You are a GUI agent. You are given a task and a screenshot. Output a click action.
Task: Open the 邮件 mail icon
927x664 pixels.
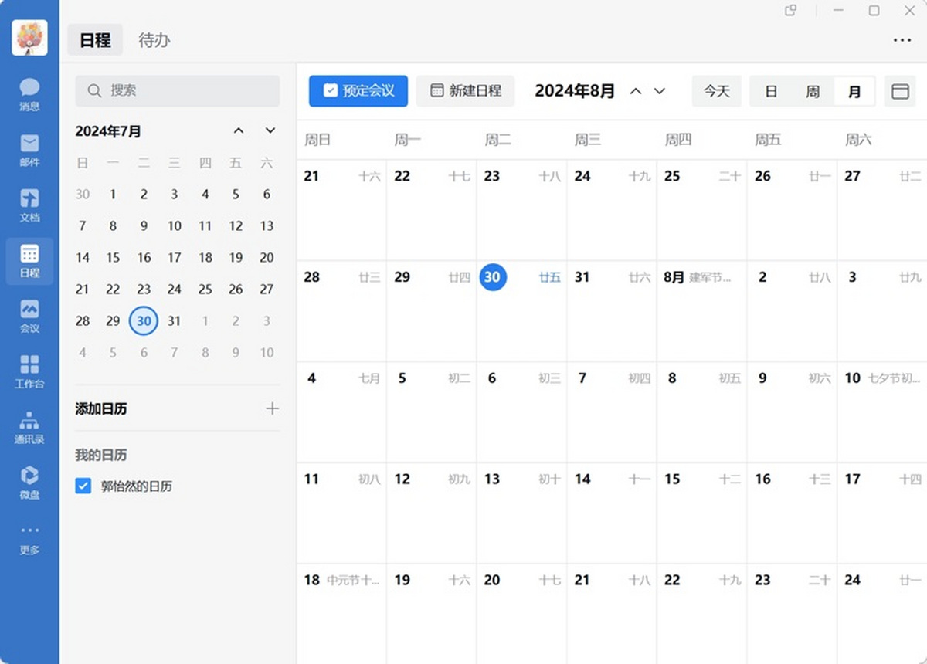click(x=29, y=150)
